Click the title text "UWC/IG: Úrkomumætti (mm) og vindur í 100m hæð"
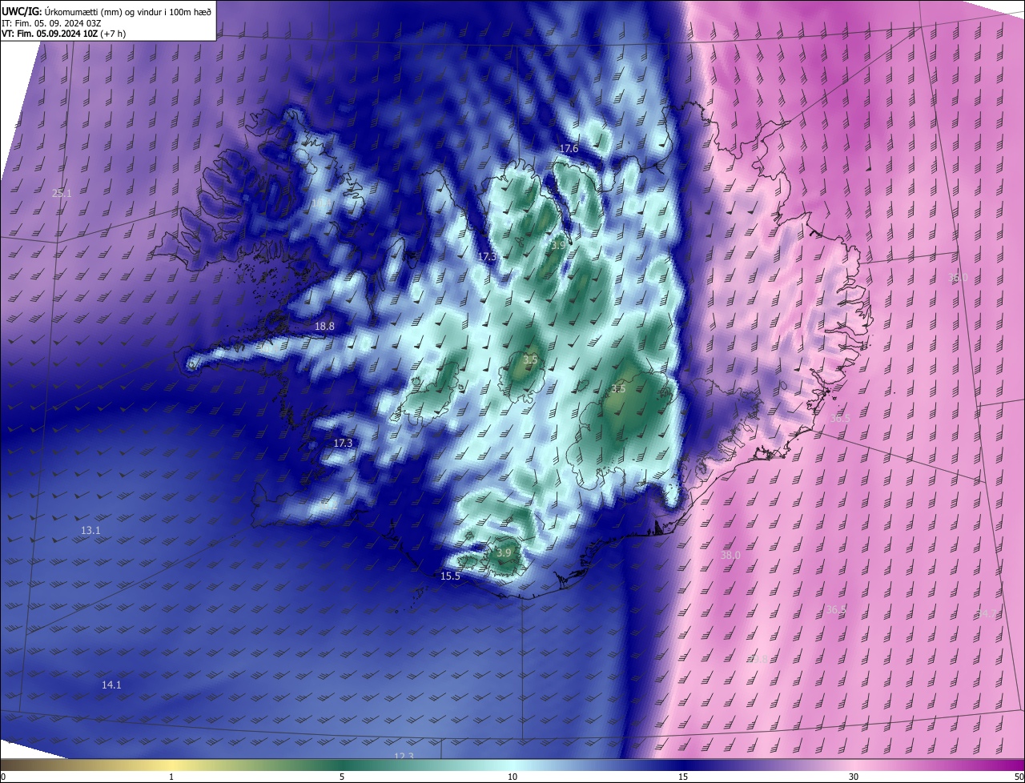This screenshot has width=1025, height=783. [107, 11]
